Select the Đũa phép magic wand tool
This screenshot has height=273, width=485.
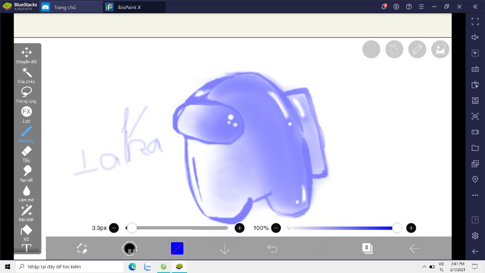coord(27,75)
